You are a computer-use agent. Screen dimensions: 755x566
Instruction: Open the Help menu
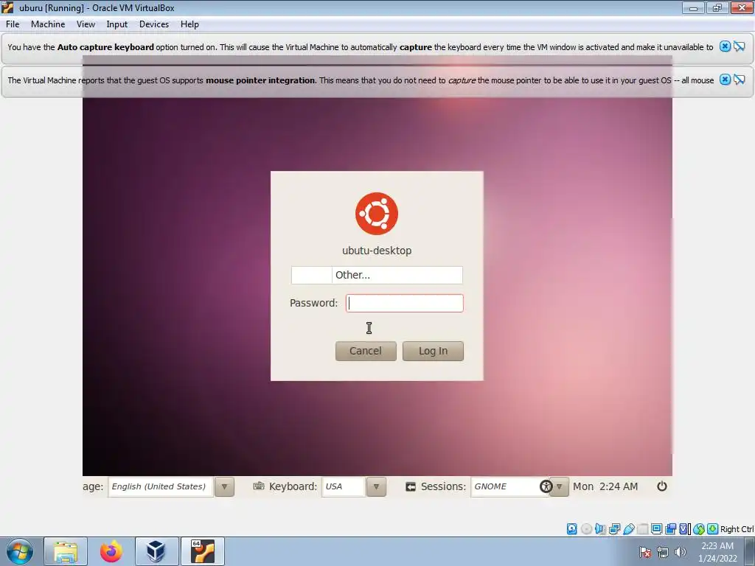pyautogui.click(x=189, y=24)
